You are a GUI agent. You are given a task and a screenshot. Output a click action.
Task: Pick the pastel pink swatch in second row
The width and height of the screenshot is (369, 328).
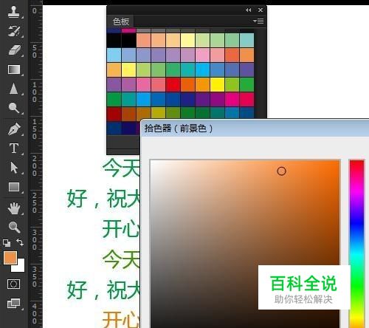202,55
